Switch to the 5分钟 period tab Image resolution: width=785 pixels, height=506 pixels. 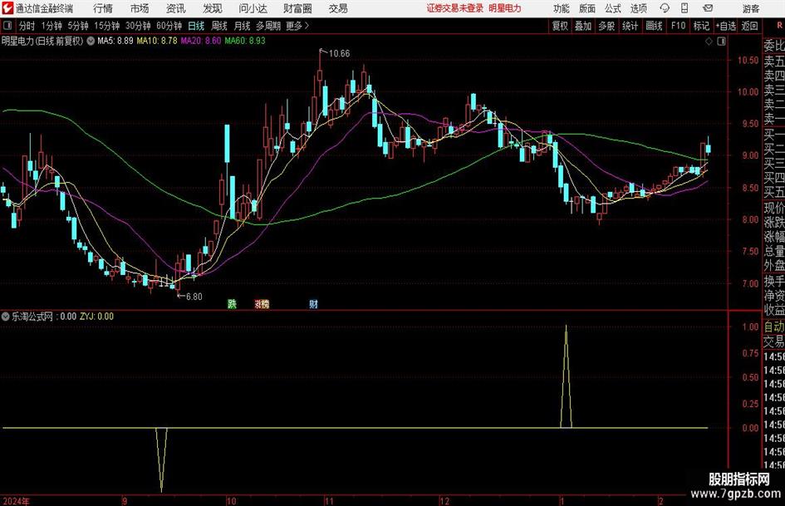[x=77, y=26]
